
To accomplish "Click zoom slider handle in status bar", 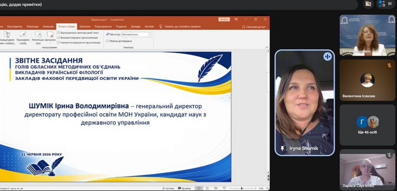I will point(242,188).
